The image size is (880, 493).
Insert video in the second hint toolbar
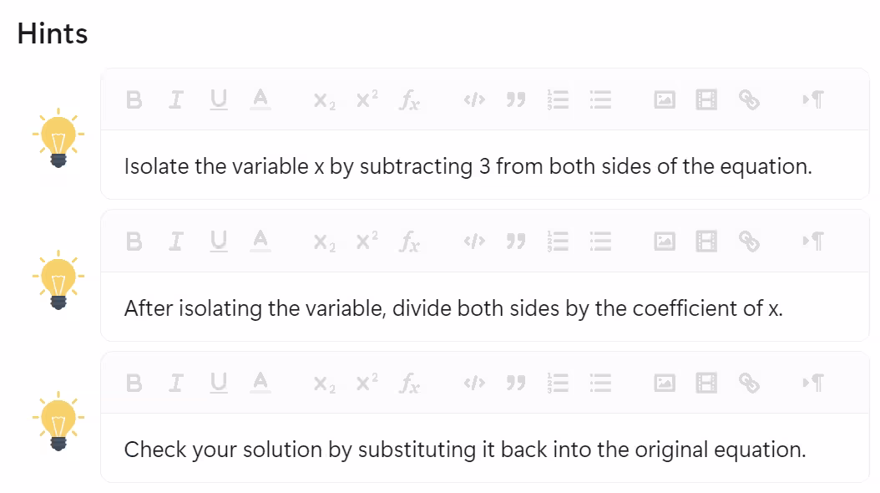pos(706,241)
